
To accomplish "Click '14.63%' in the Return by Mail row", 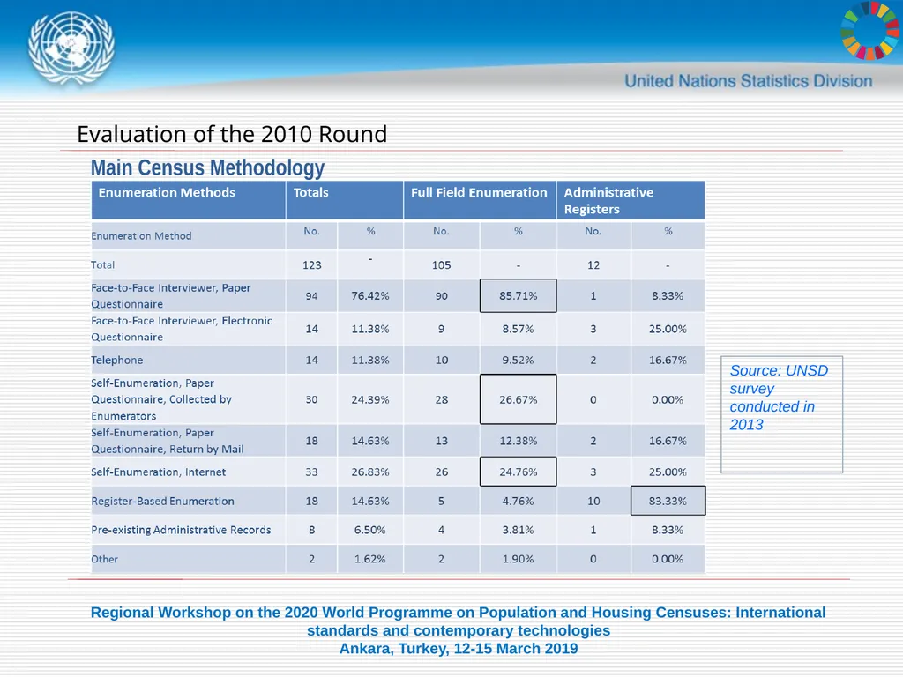I will [x=370, y=441].
